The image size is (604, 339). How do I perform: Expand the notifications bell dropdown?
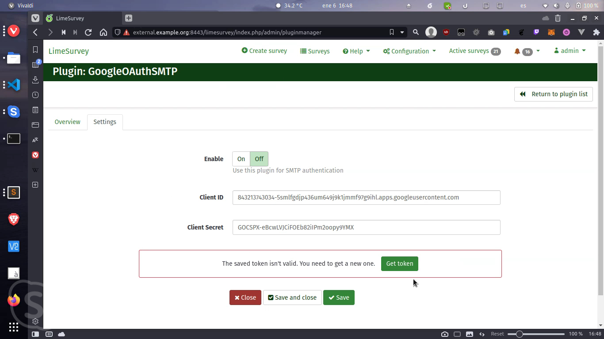click(527, 51)
